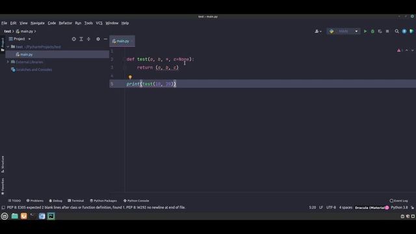Open the Navigate menu
The width and height of the screenshot is (416, 234).
tap(38, 23)
